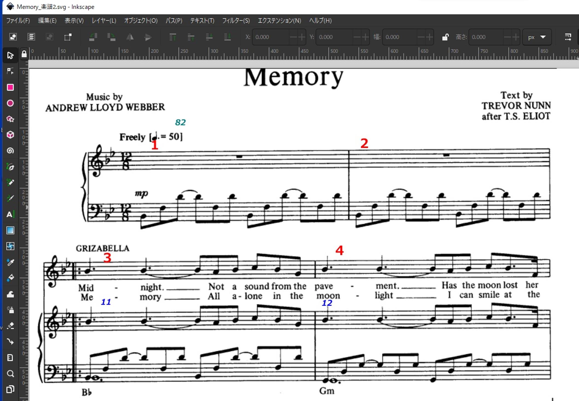Click the teal number 82 annotation

tap(180, 123)
